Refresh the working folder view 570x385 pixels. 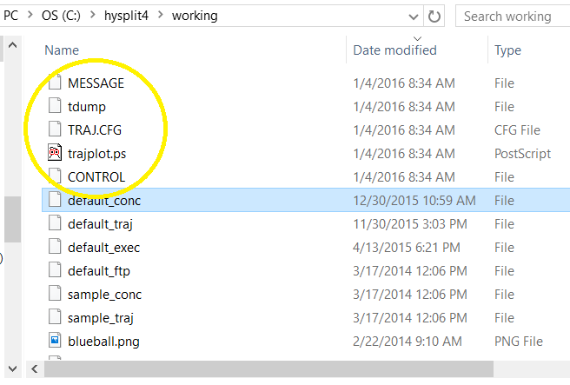pos(434,16)
